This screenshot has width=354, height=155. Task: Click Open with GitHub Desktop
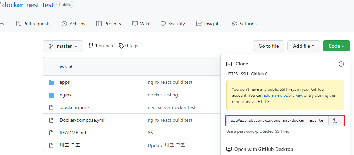coord(260,149)
